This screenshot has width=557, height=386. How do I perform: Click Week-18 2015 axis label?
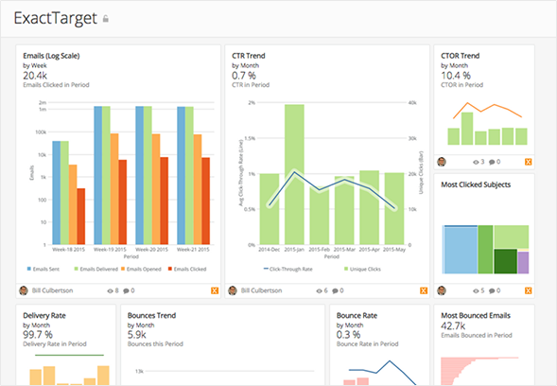click(68, 250)
